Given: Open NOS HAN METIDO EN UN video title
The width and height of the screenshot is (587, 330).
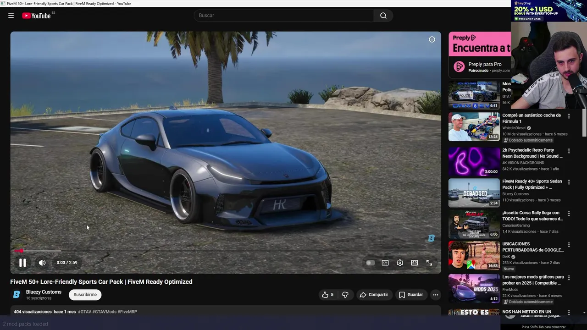Looking at the screenshot, I should click(526, 312).
